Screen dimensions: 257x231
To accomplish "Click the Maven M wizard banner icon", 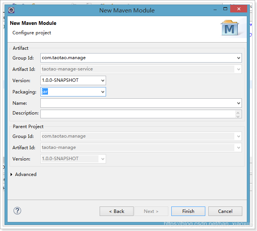I will click(229, 28).
